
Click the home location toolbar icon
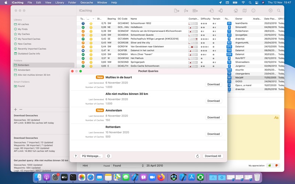(236, 11)
